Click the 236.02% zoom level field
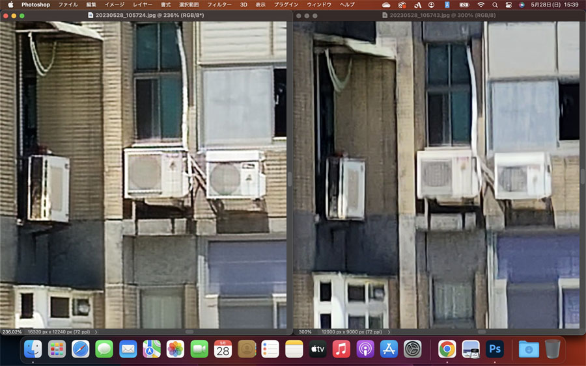Screen dimensions: 586x366 pos(12,332)
